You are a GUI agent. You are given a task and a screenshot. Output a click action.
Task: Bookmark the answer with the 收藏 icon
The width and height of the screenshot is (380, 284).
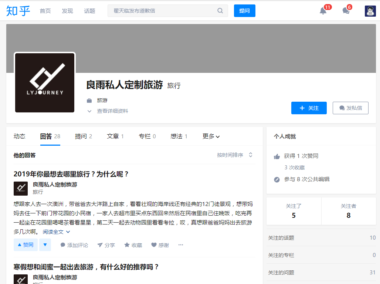click(133, 244)
